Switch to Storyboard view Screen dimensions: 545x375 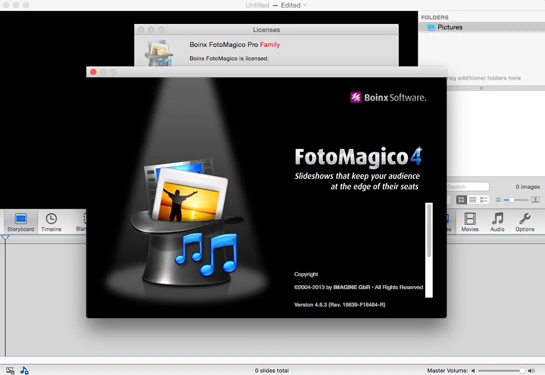click(x=21, y=222)
